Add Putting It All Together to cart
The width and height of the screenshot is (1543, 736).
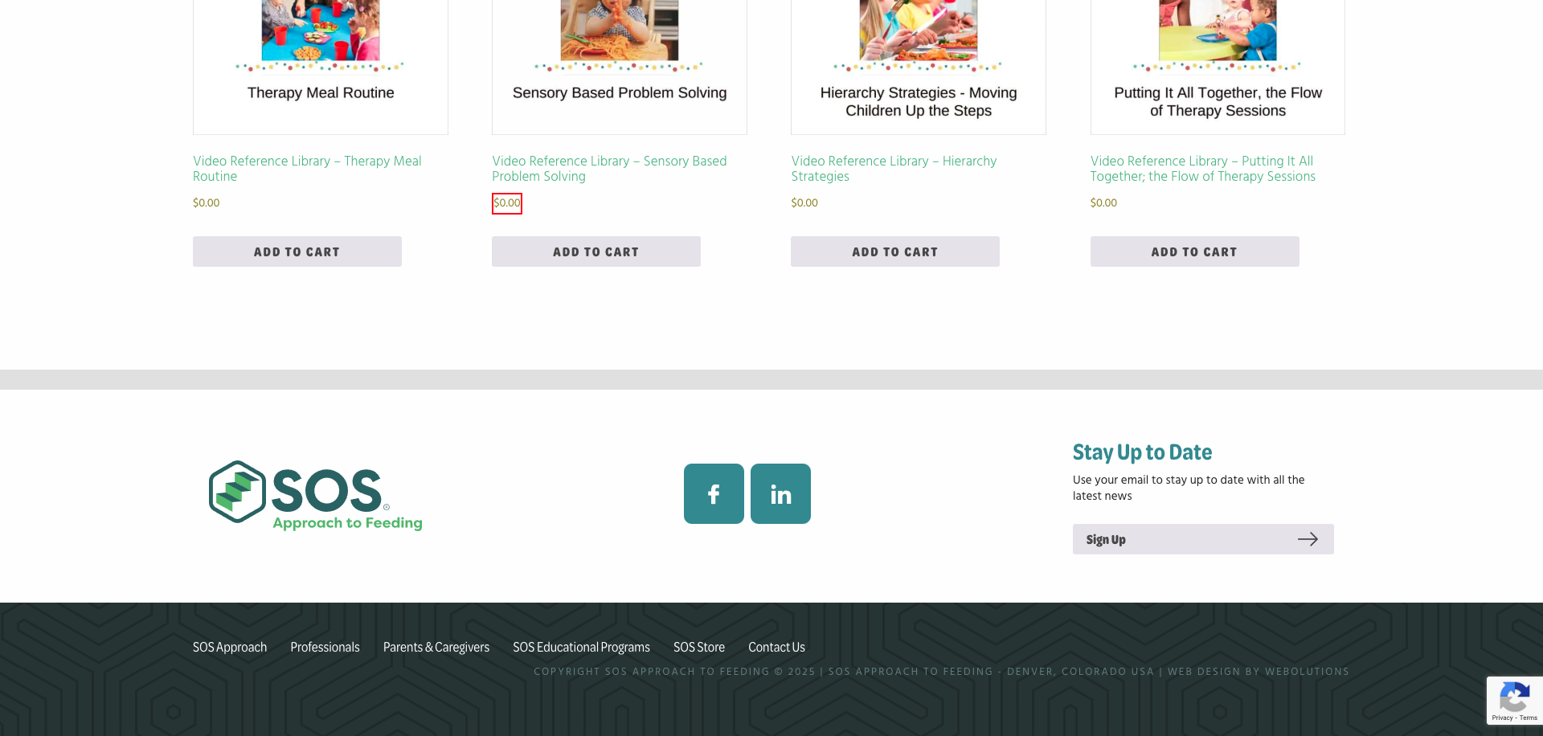click(1194, 251)
